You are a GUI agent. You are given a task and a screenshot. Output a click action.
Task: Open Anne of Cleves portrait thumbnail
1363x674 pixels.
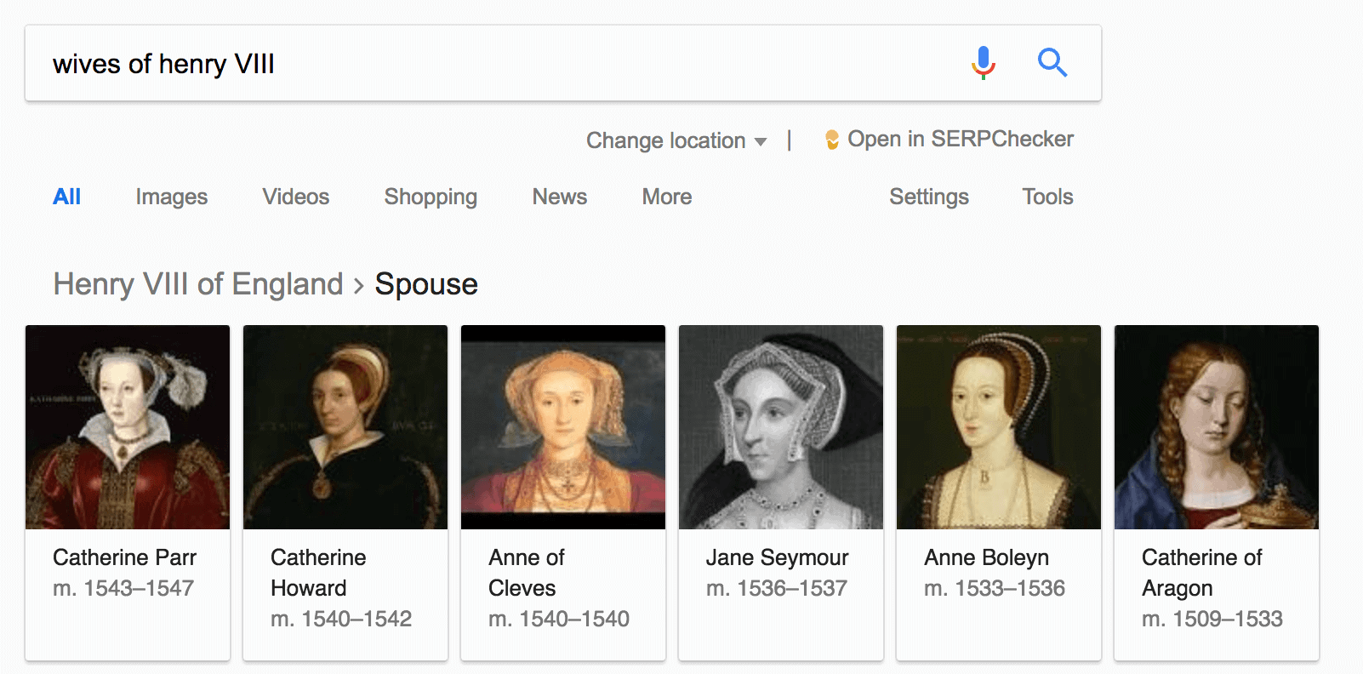pyautogui.click(x=563, y=427)
